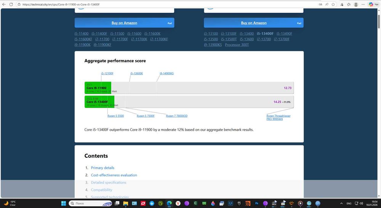
Task: Open i3-12100F chart marker link
Action: click(107, 74)
